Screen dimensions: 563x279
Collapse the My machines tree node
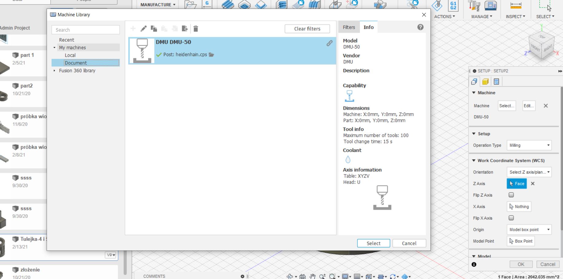54,48
